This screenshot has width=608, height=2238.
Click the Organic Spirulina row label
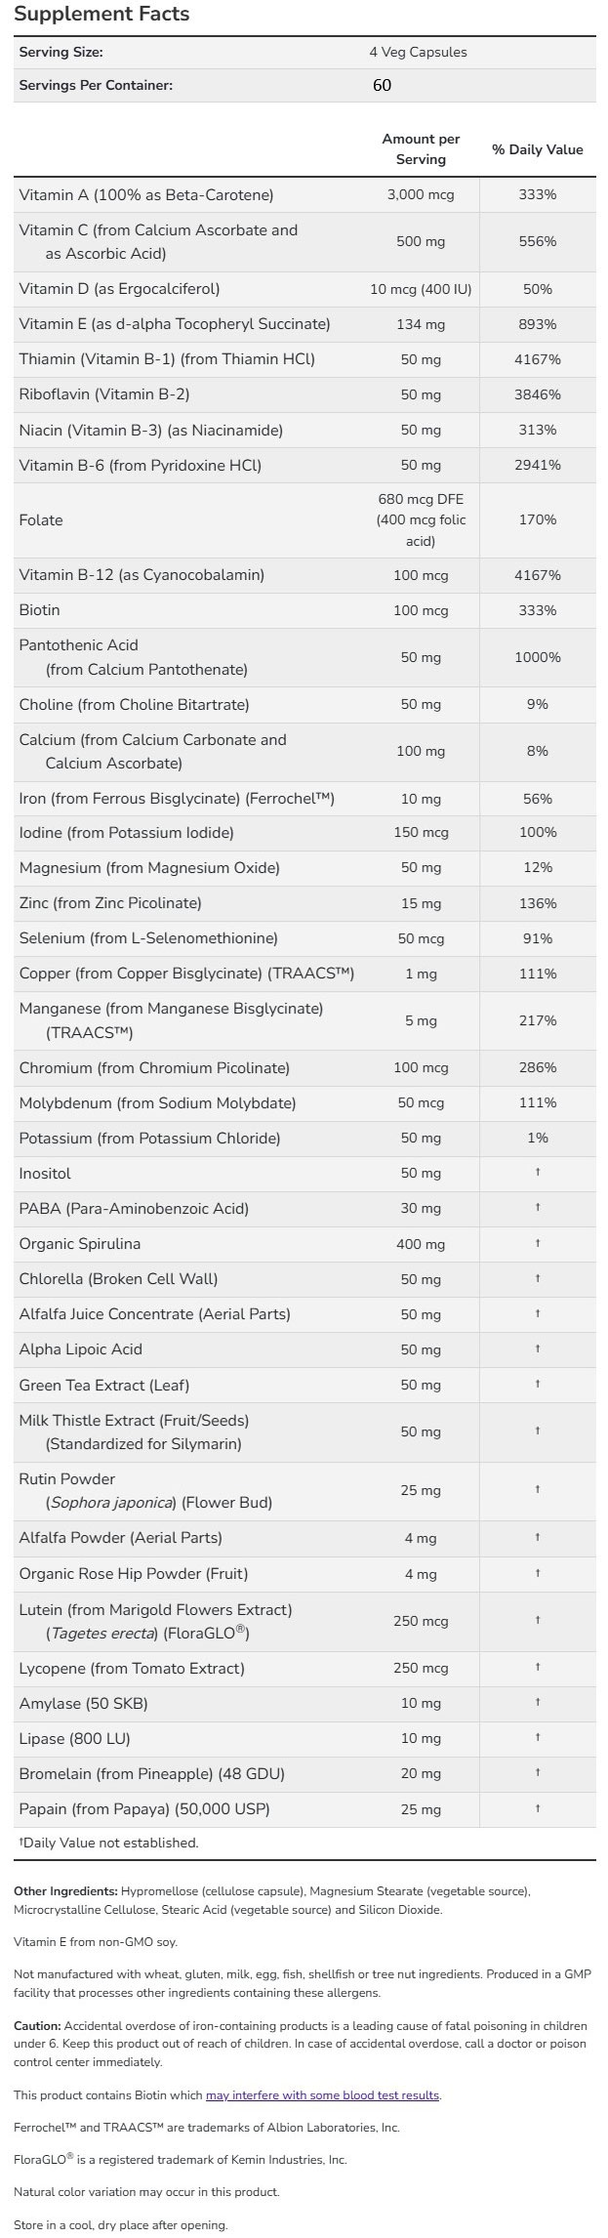(80, 1244)
